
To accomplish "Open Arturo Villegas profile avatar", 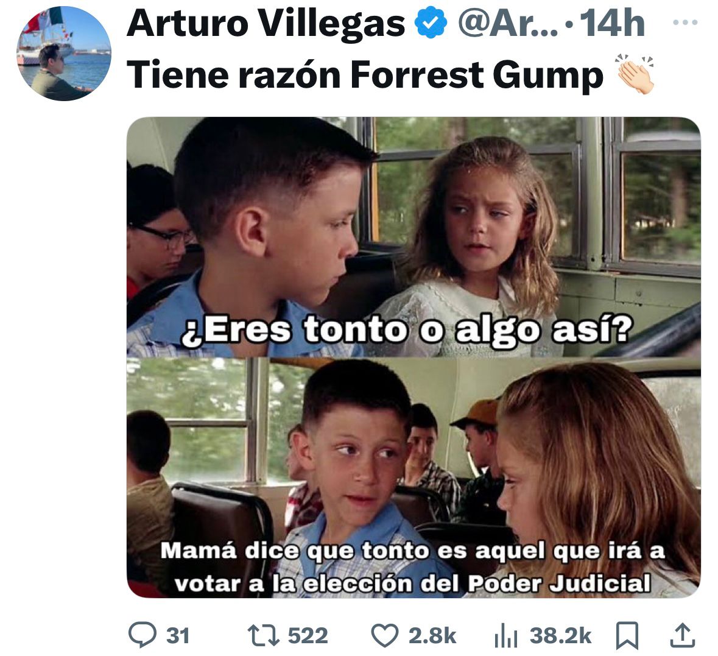I will coord(64,53).
